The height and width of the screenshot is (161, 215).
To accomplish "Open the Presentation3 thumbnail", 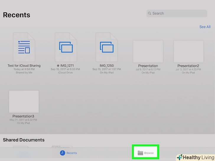I will (x=24, y=101).
